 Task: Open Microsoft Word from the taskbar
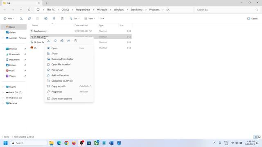coord(111,143)
